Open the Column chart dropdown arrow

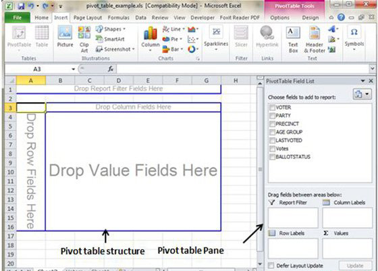click(150, 51)
